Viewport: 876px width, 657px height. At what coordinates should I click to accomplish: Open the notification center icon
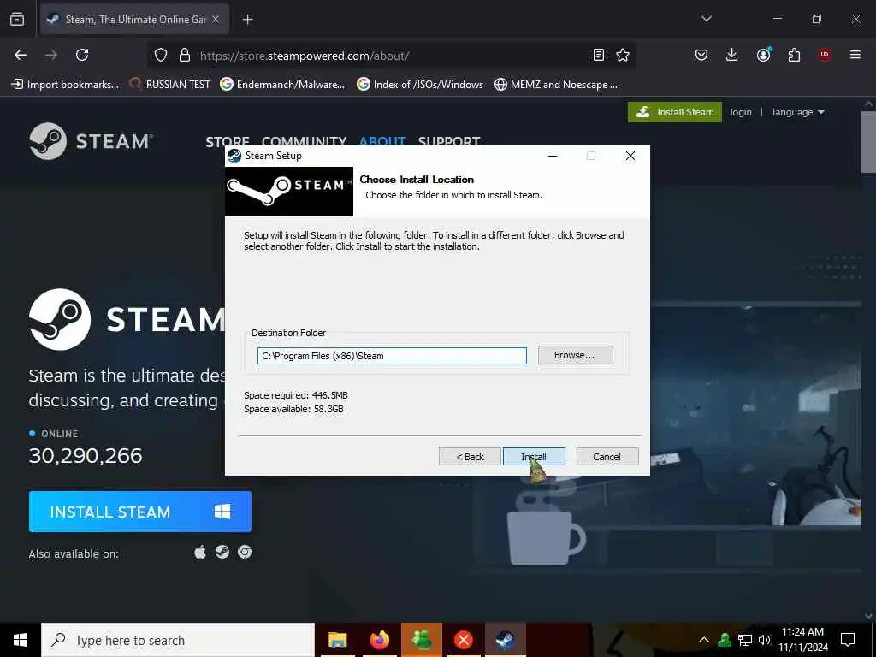pos(848,640)
